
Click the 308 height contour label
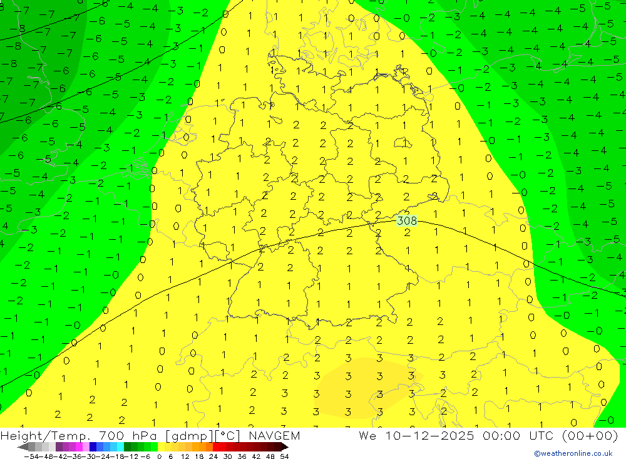[407, 220]
